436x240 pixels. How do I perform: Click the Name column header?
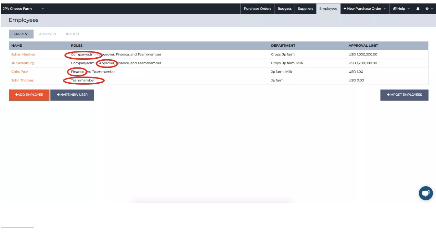17,46
